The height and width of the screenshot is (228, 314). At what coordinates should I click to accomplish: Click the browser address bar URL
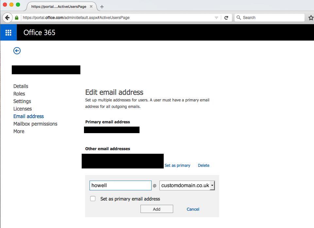[x=76, y=18]
